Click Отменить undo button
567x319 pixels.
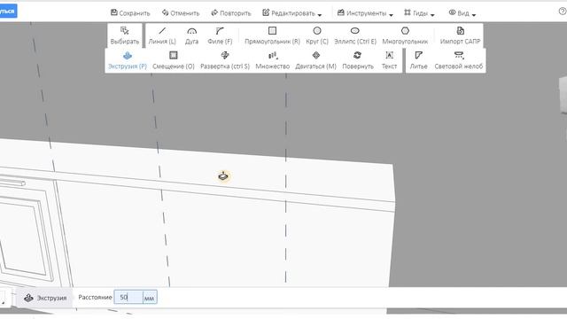181,13
